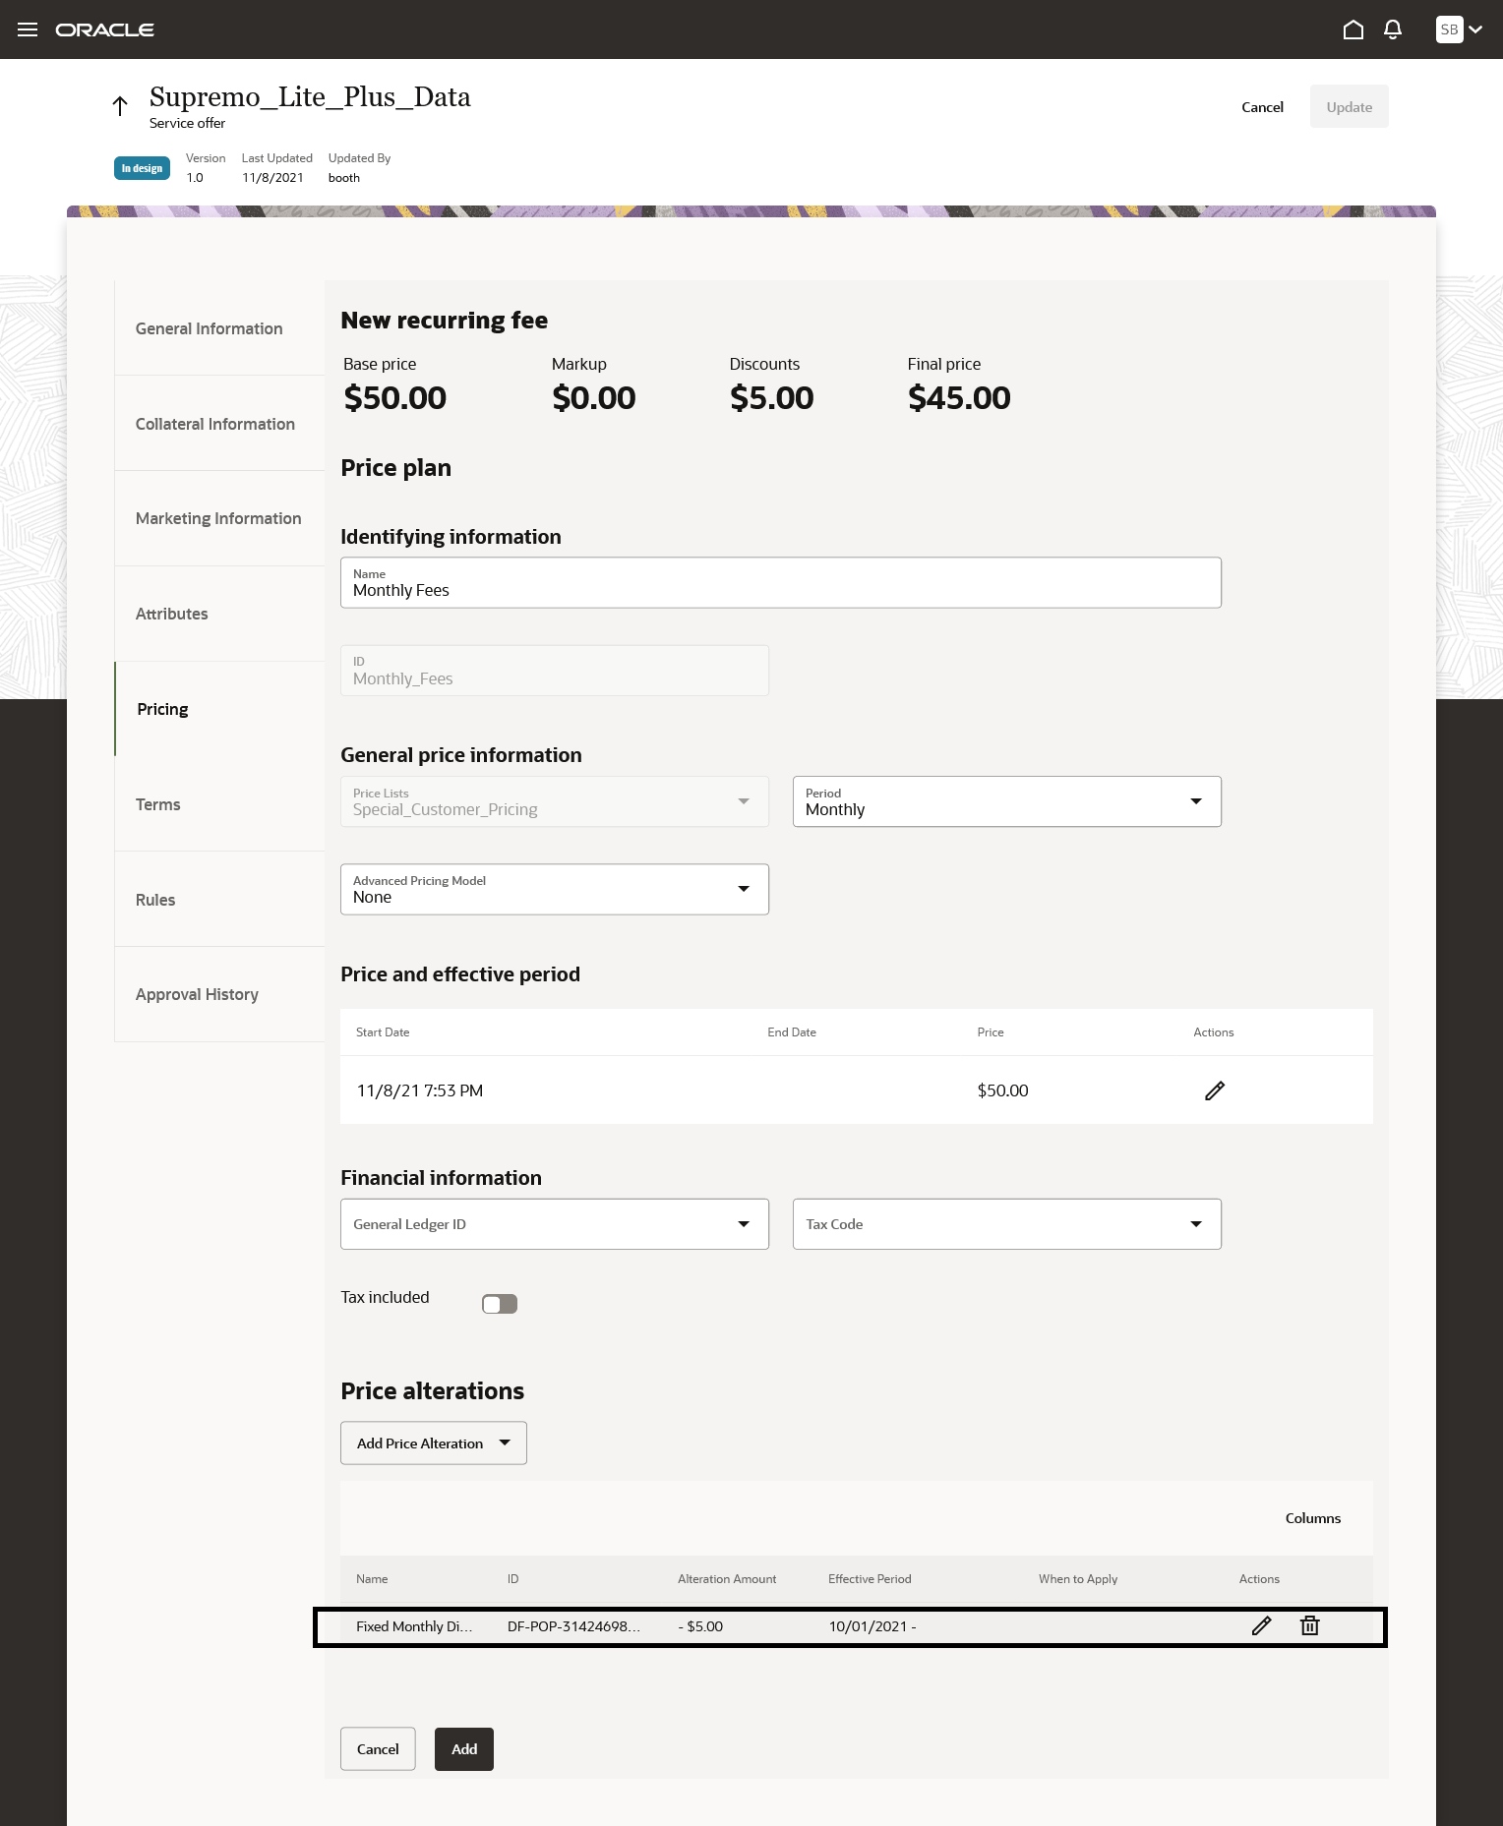Screen dimensions: 1503x1826
Task: Toggle the Tax included switch
Action: click(x=500, y=1304)
